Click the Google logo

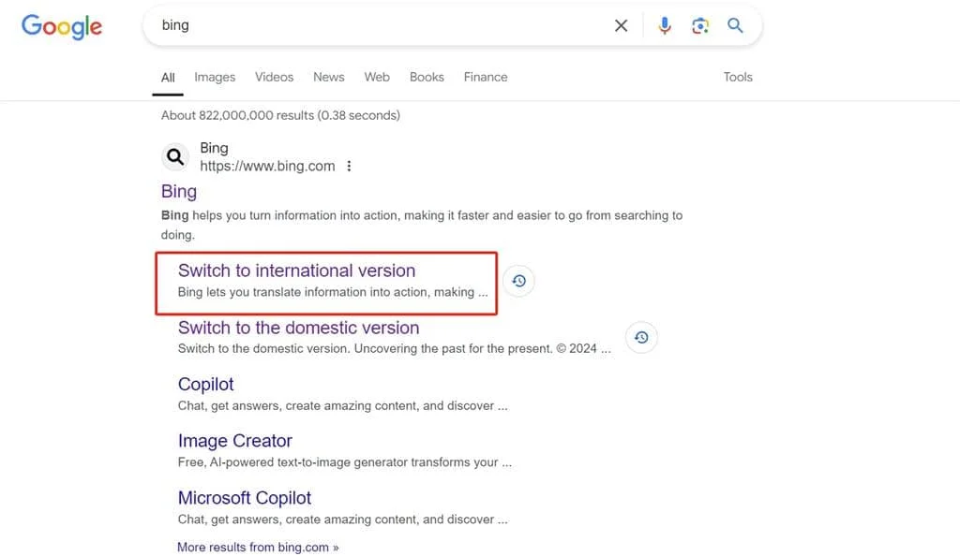(x=62, y=26)
